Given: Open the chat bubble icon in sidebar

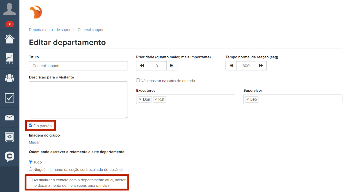Looking at the screenshot, I should tap(10, 157).
